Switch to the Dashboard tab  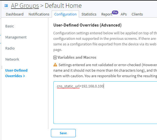pyautogui.click(x=15, y=14)
